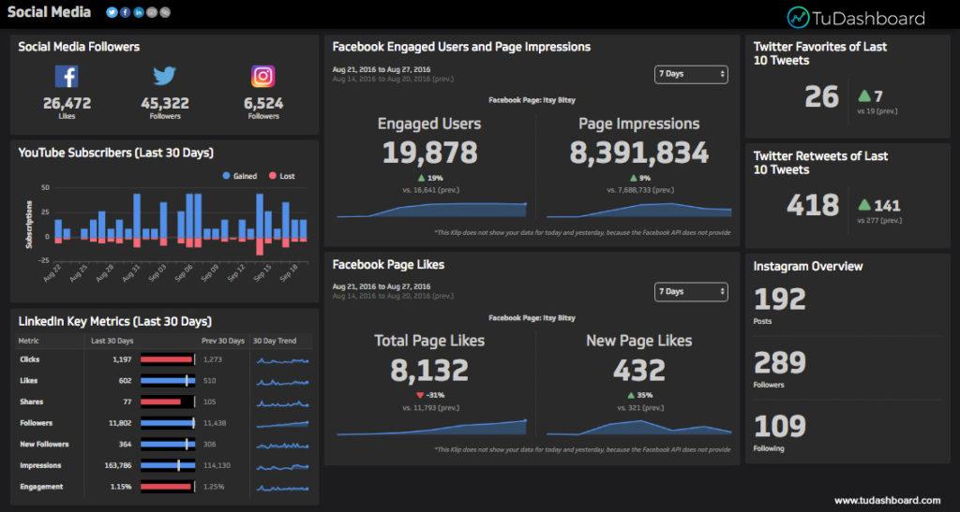Click the email share icon in header
Image resolution: width=960 pixels, height=512 pixels.
[152, 12]
